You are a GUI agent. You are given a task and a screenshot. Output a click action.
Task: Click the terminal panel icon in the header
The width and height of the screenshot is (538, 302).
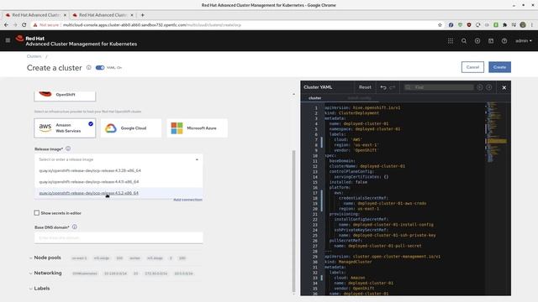[491, 41]
